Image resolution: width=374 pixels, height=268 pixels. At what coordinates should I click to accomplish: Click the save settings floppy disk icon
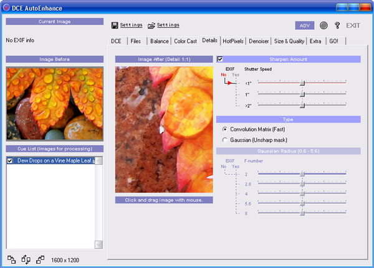115,25
